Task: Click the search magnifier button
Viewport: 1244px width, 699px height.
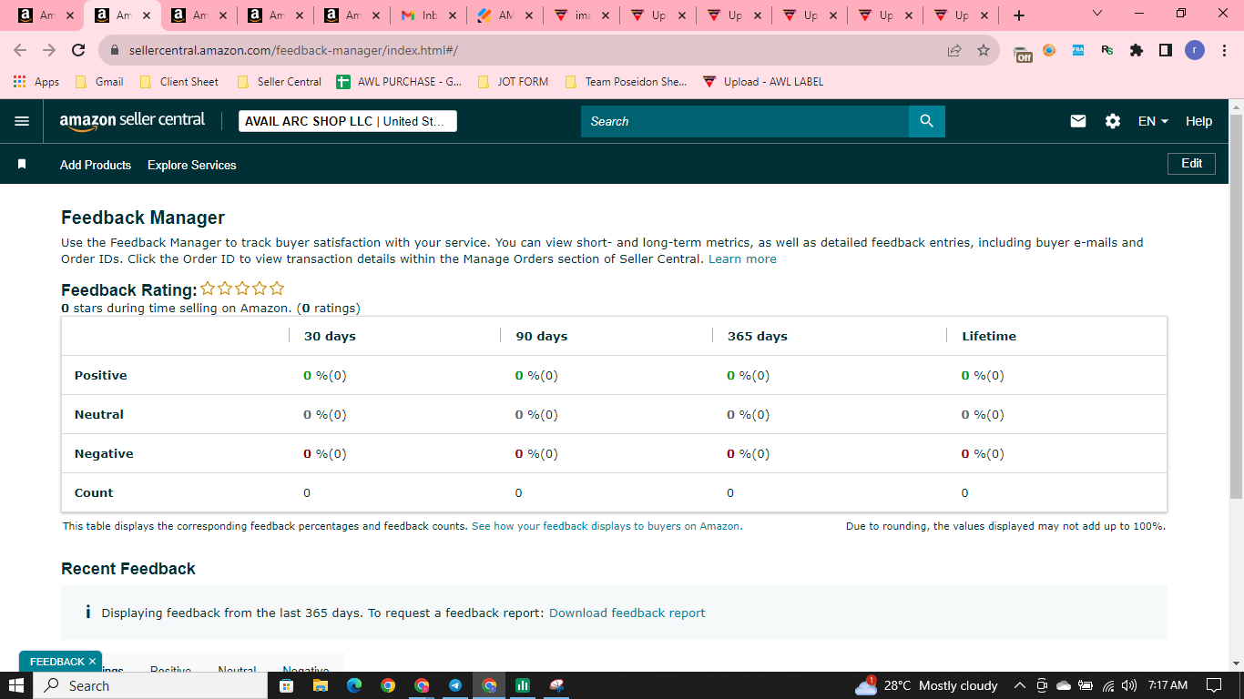Action: point(926,121)
